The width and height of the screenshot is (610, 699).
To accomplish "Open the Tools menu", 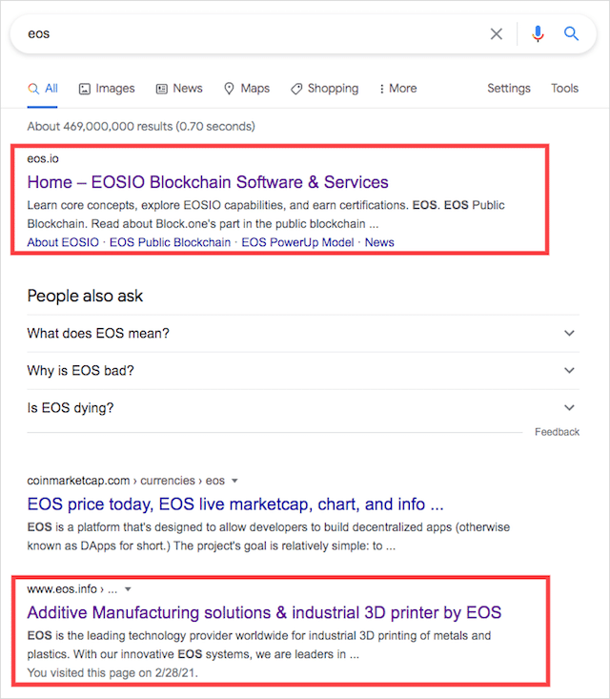I will pyautogui.click(x=564, y=89).
